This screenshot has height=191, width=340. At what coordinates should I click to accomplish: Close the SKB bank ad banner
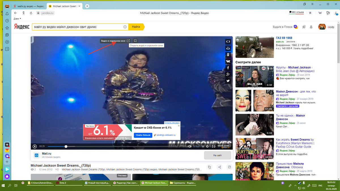coord(179,126)
